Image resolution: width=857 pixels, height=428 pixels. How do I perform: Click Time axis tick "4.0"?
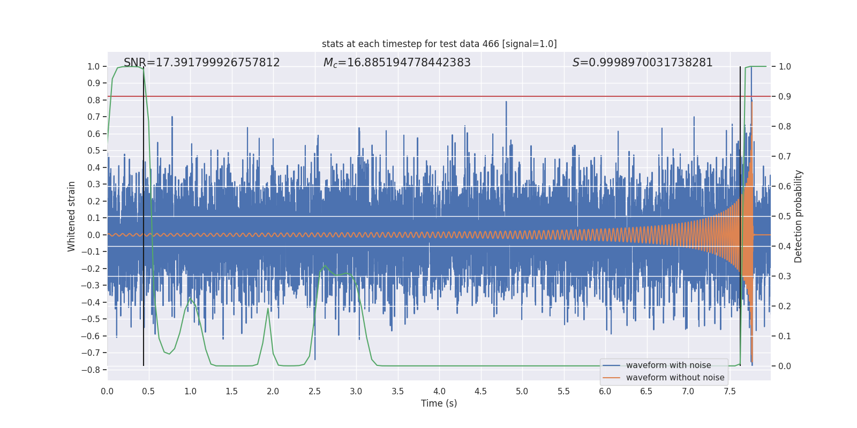point(439,392)
